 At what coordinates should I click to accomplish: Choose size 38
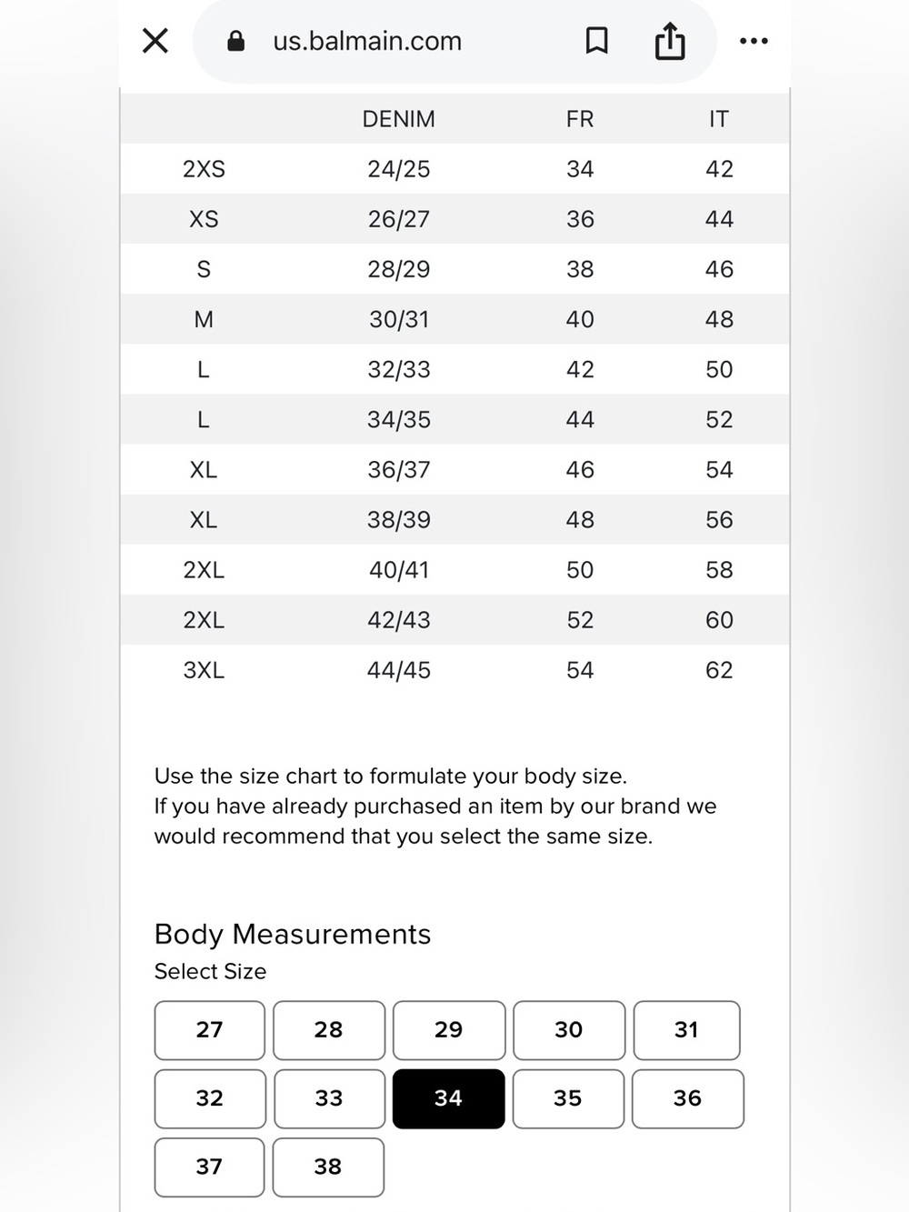click(x=328, y=1167)
